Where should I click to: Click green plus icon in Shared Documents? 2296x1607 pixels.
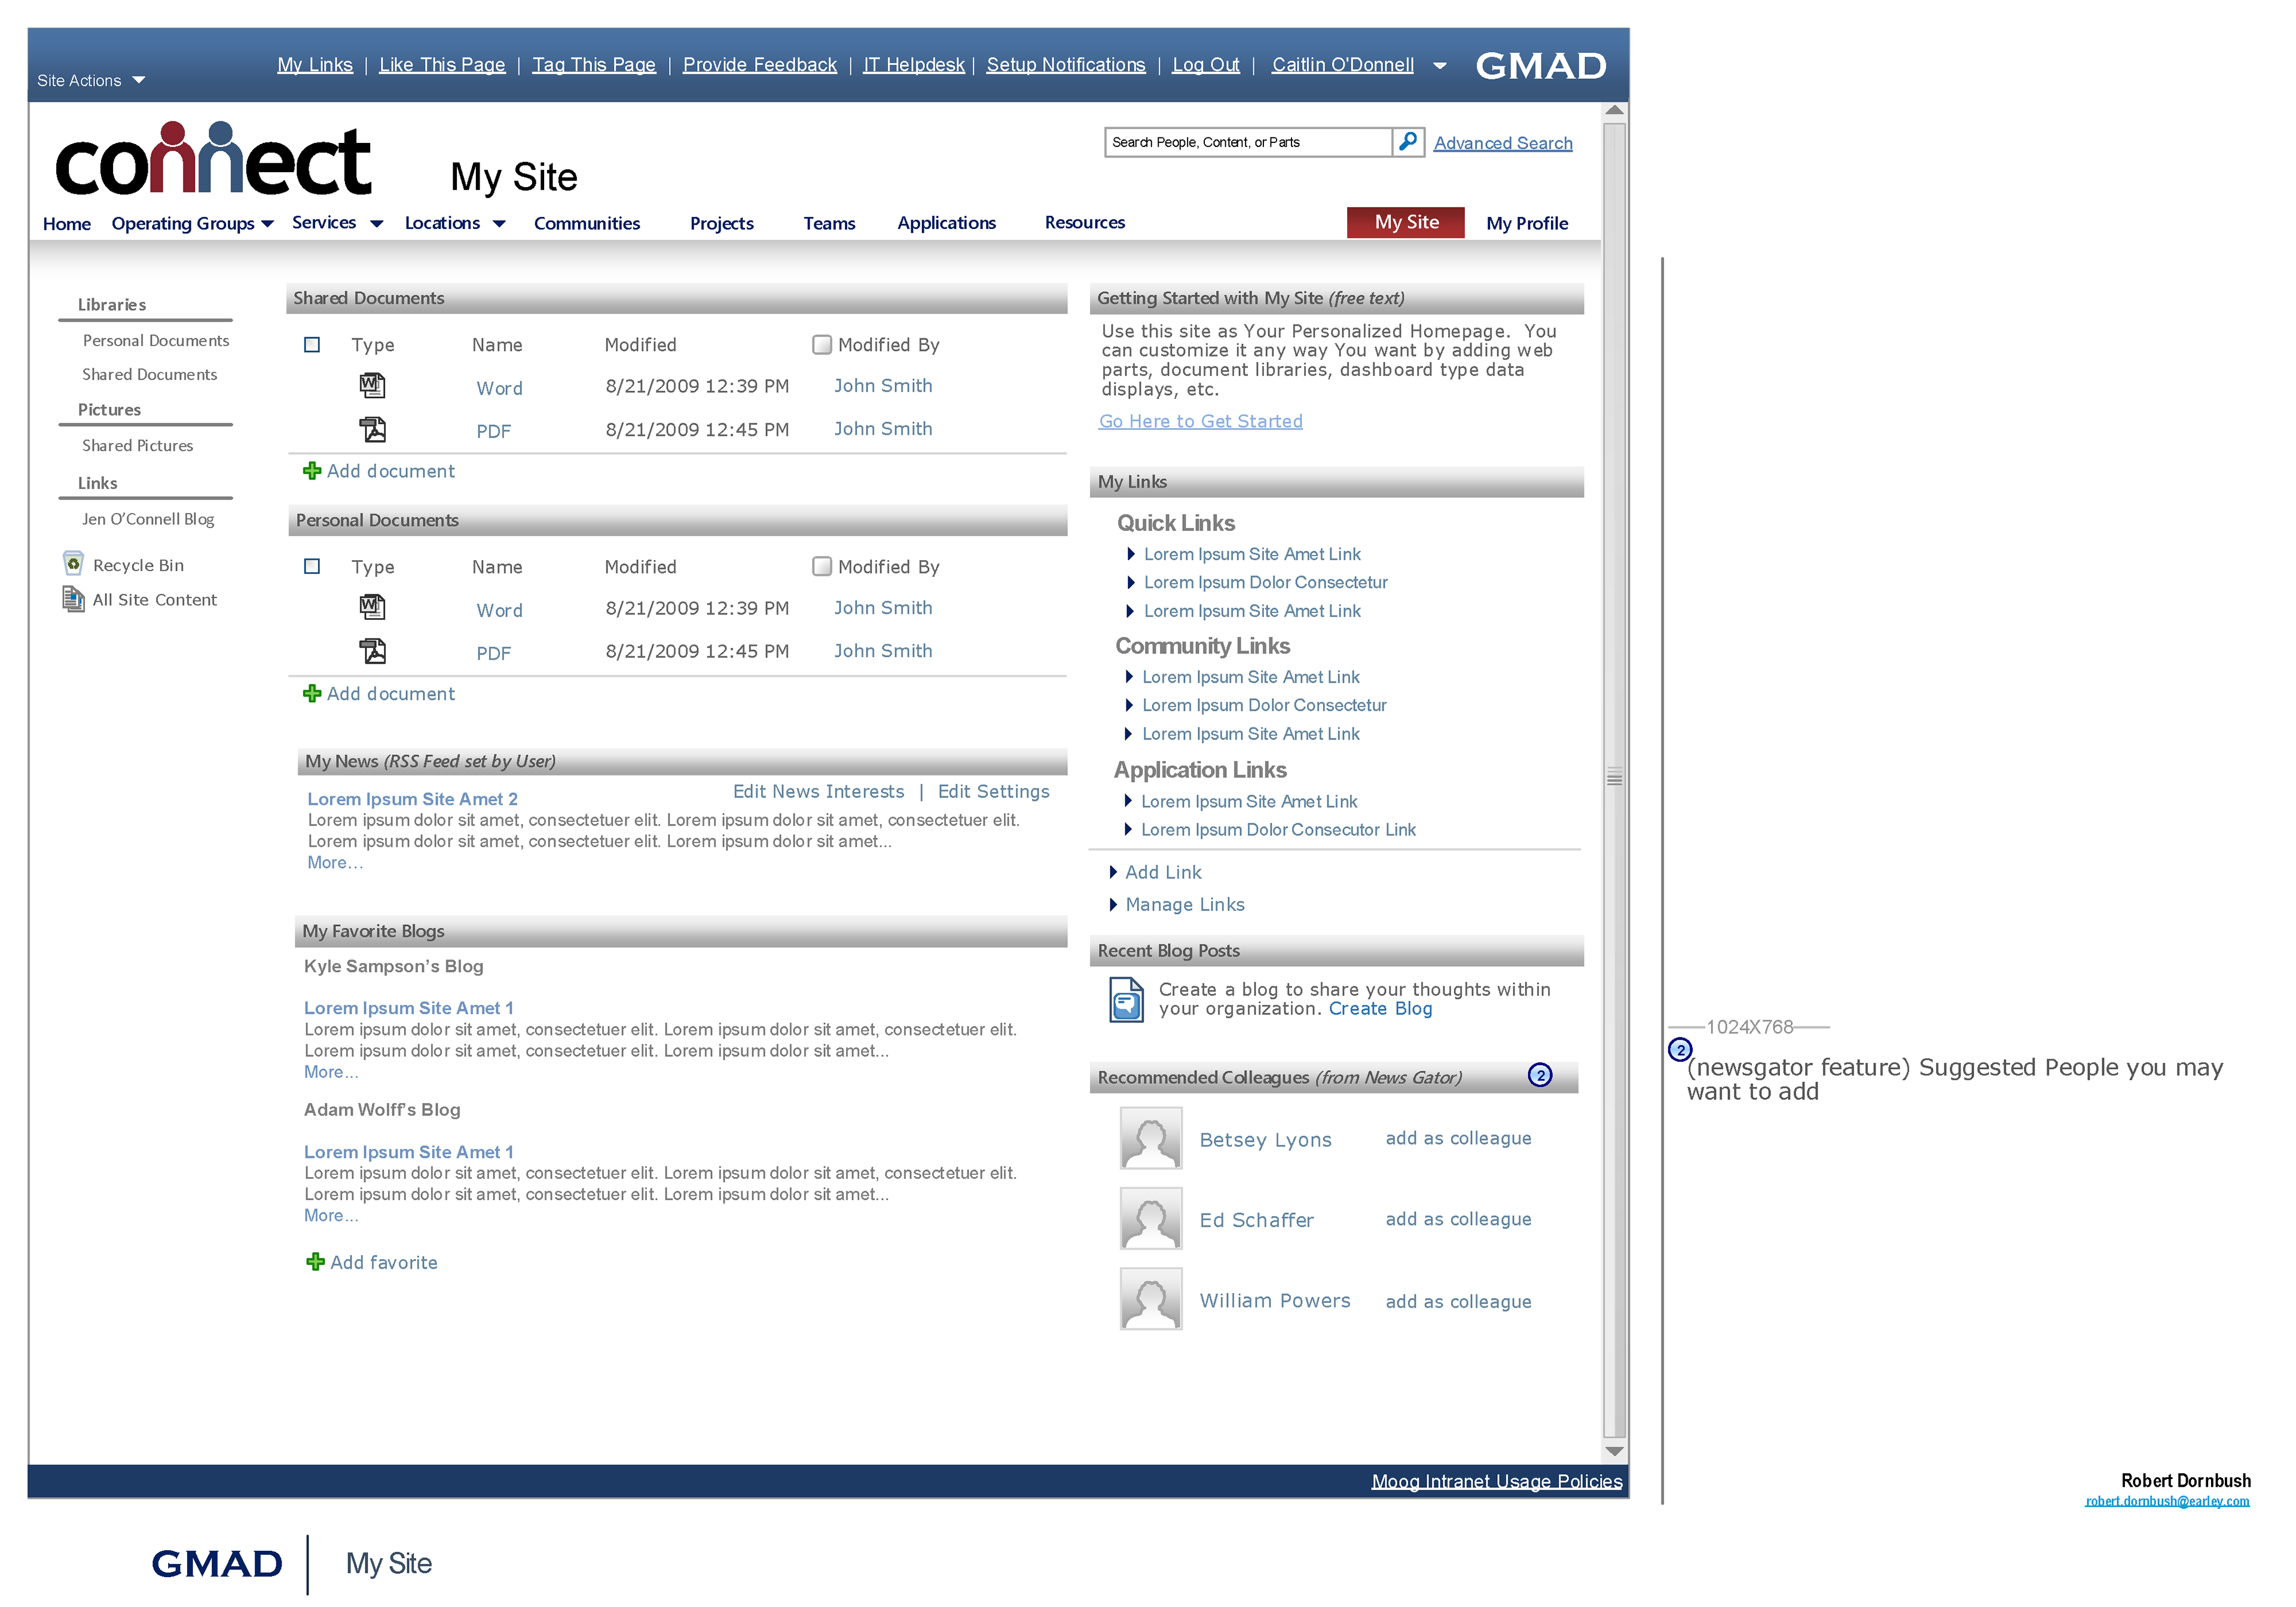click(x=312, y=471)
